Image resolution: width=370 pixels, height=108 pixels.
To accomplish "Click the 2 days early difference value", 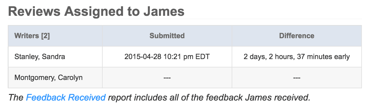I will click(x=297, y=57).
